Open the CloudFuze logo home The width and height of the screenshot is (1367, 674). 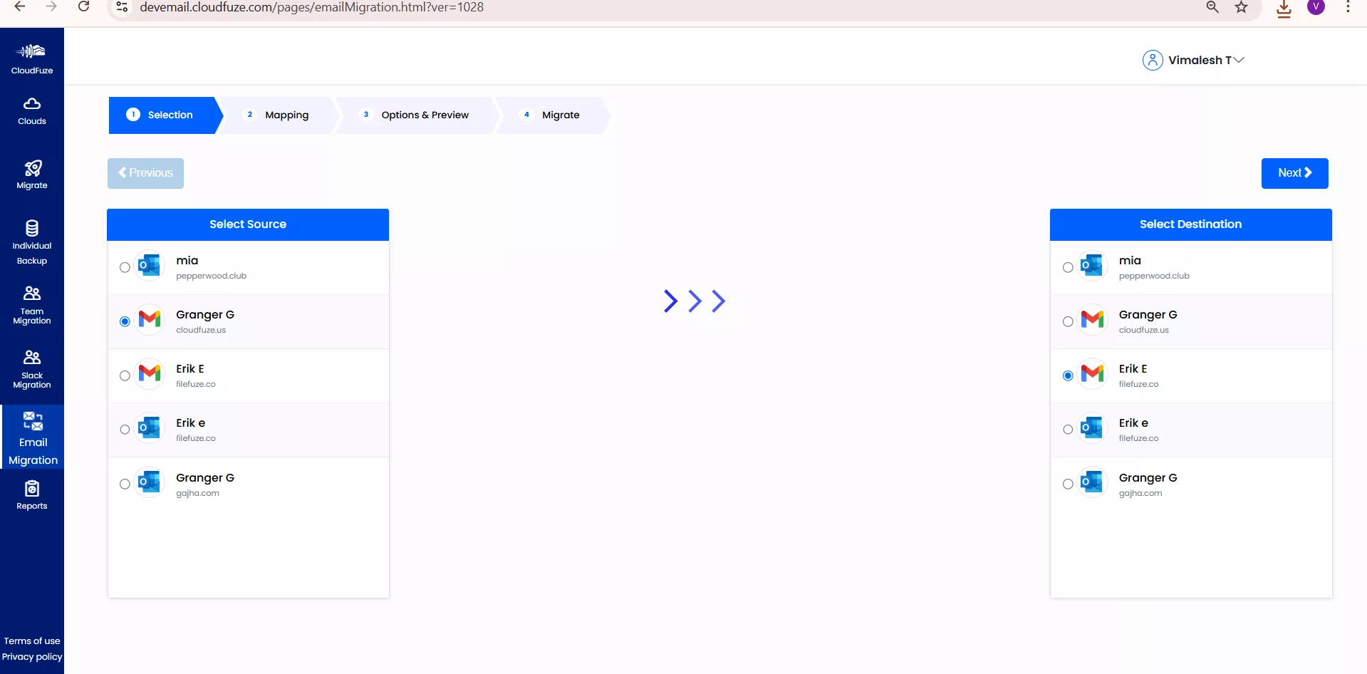pos(32,58)
